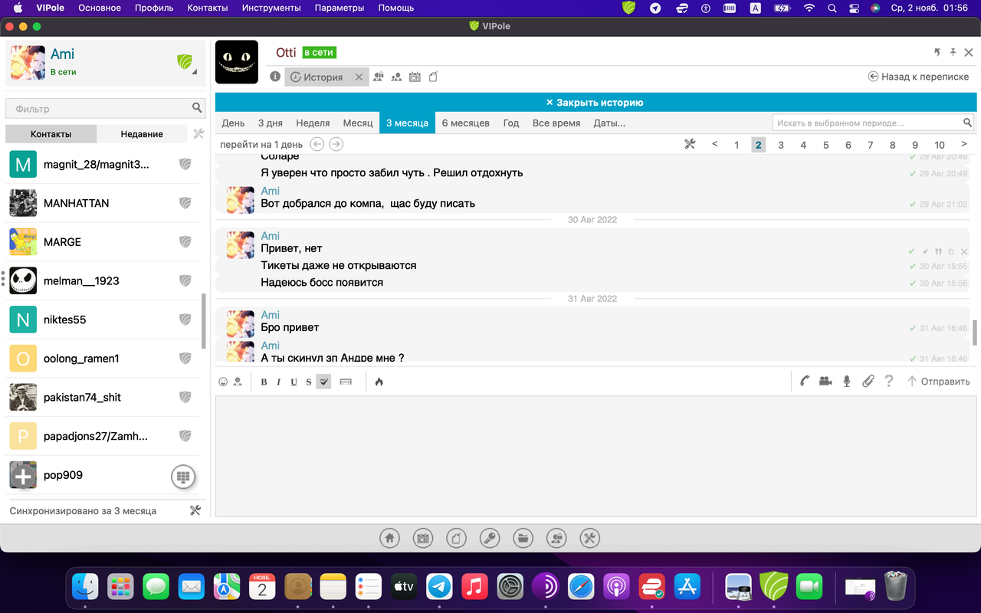Open contact info icon next to История
The width and height of the screenshot is (981, 613).
pyautogui.click(x=275, y=77)
